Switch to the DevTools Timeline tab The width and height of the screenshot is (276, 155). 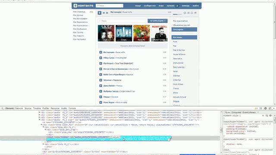(37, 108)
